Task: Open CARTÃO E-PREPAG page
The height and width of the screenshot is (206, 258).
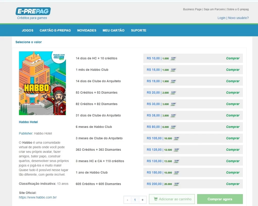Action: (x=55, y=30)
